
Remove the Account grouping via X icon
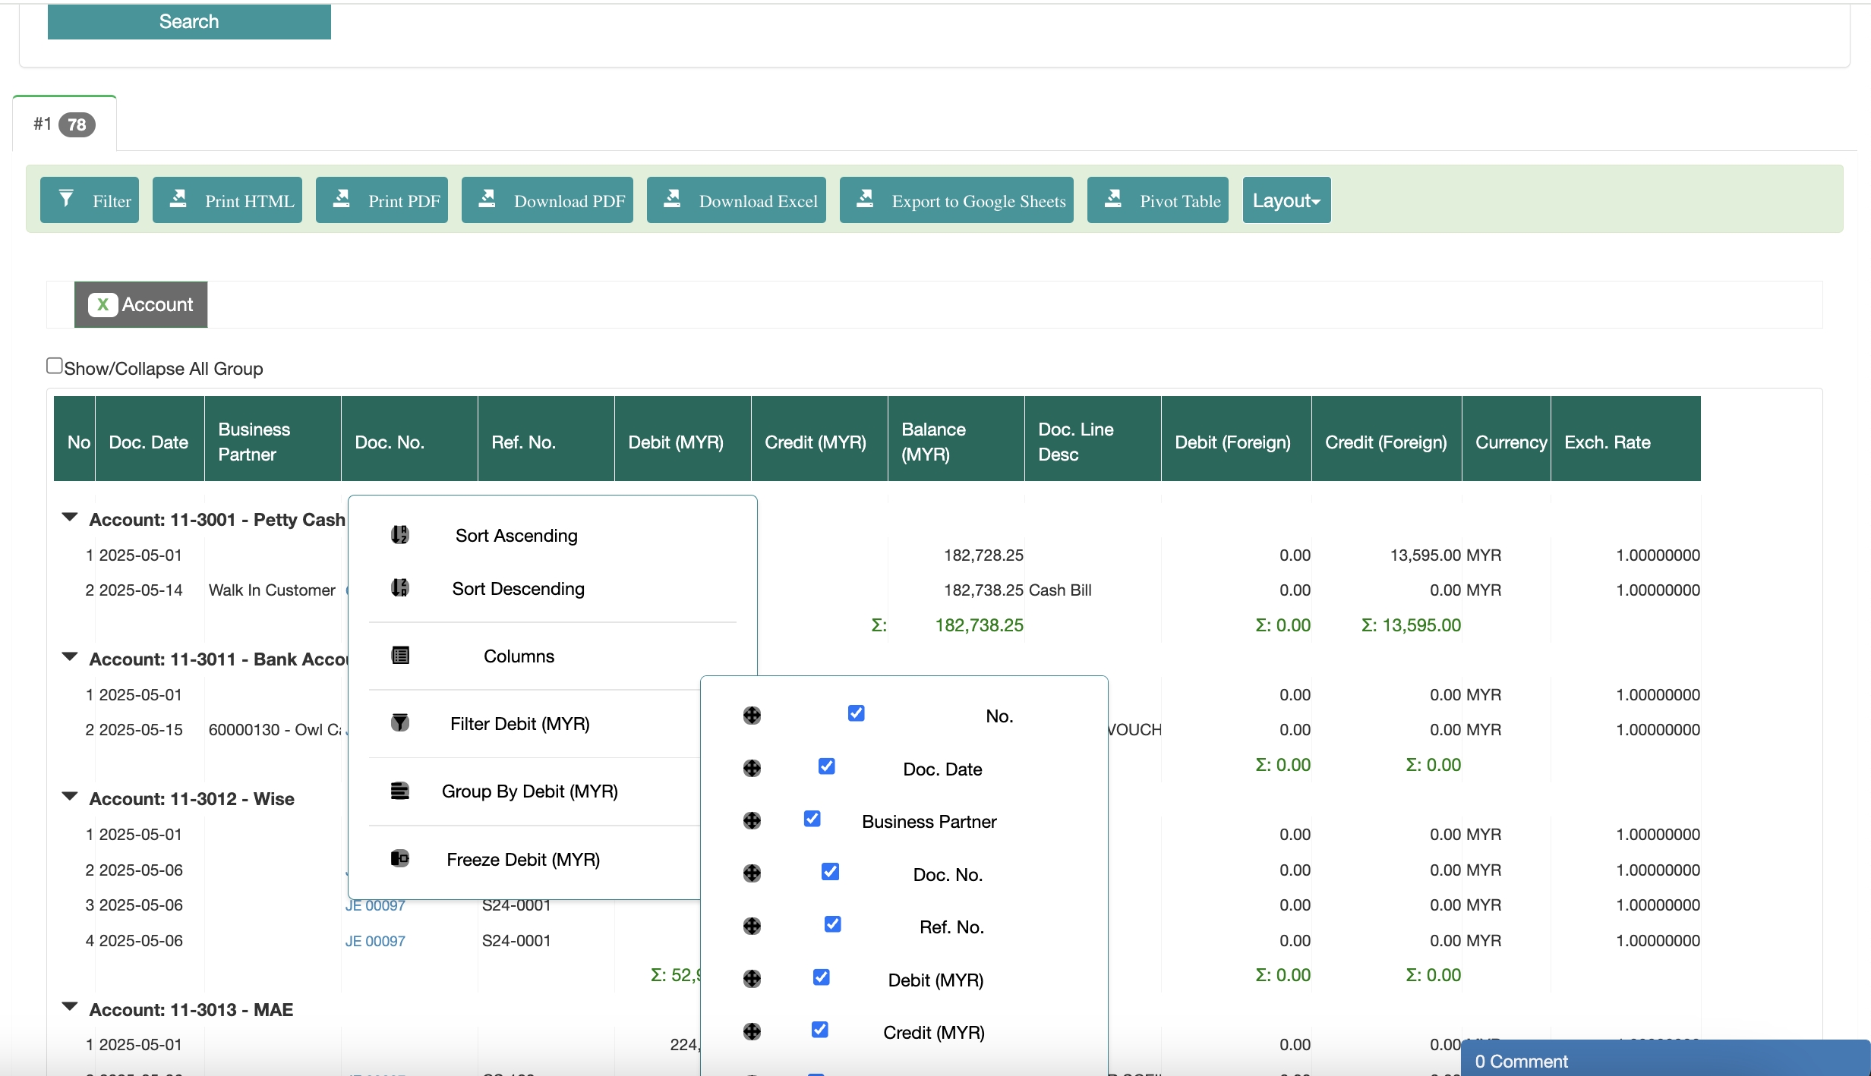[x=103, y=304]
